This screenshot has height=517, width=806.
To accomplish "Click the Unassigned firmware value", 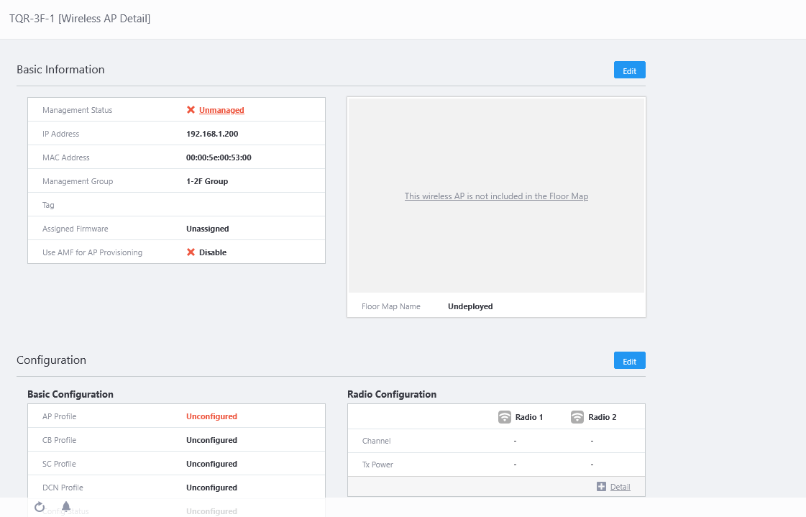I will (x=207, y=229).
